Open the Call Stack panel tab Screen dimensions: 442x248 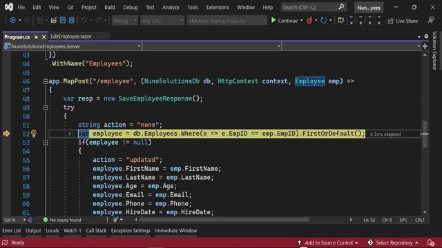point(96,231)
